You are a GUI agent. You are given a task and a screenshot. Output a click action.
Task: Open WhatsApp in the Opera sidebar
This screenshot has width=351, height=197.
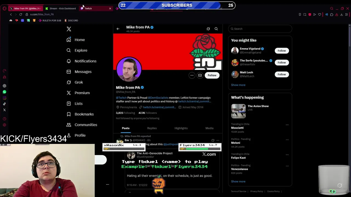(x=4, y=92)
